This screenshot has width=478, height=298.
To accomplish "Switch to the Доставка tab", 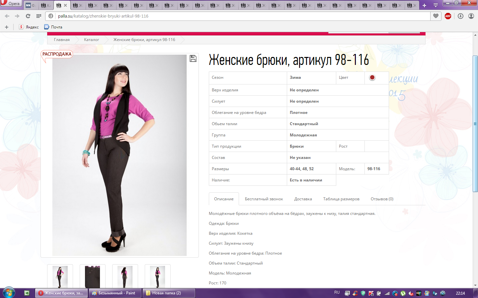I will 303,199.
